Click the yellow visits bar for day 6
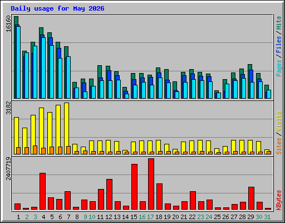This screenshot has height=223, width=285. click(x=58, y=129)
